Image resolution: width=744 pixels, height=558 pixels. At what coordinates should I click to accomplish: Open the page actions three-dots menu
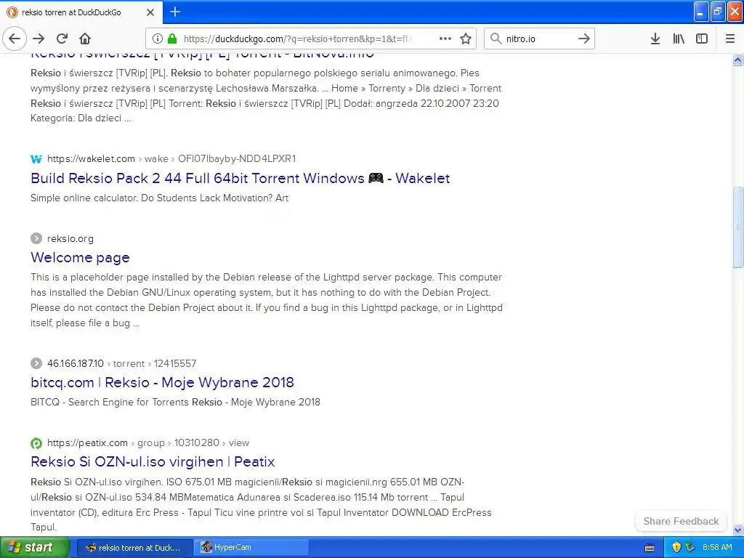coord(445,39)
